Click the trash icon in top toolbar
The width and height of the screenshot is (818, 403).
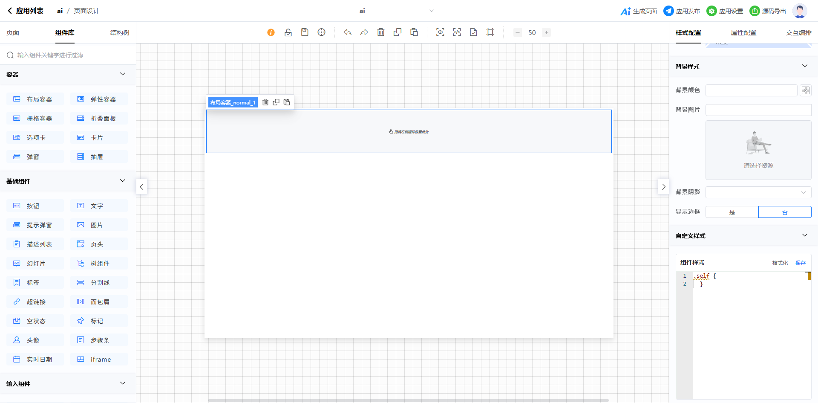381,32
